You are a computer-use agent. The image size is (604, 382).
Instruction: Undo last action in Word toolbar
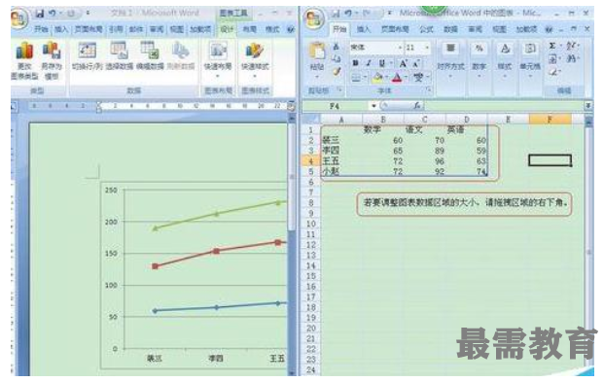(x=52, y=14)
